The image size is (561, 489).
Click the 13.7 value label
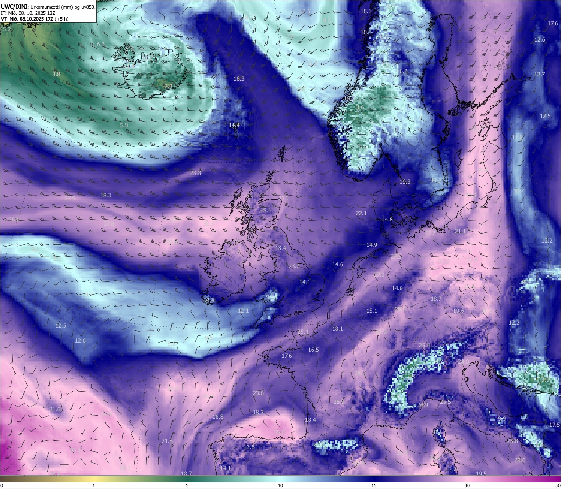[451, 469]
